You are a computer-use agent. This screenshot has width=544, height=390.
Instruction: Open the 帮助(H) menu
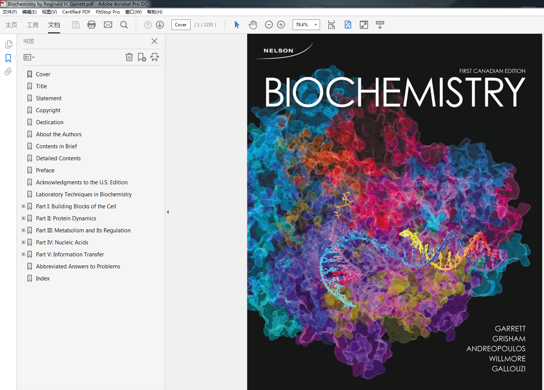click(155, 12)
